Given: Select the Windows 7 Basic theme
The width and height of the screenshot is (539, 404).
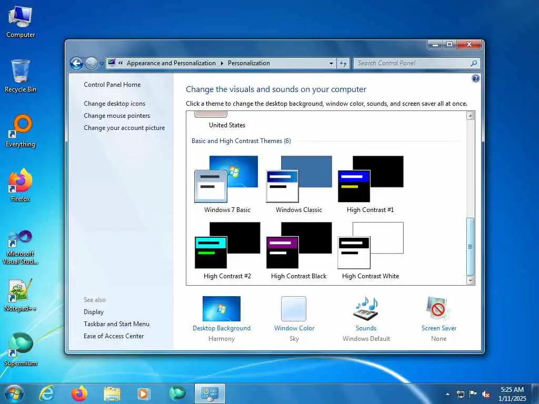Looking at the screenshot, I should point(227,185).
